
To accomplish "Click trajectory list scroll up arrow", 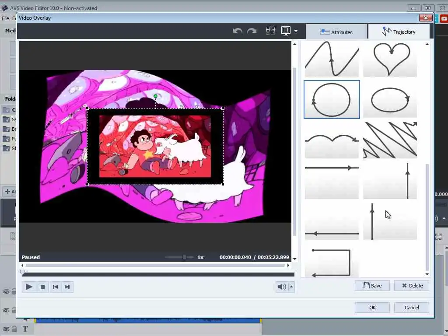I will click(427, 44).
